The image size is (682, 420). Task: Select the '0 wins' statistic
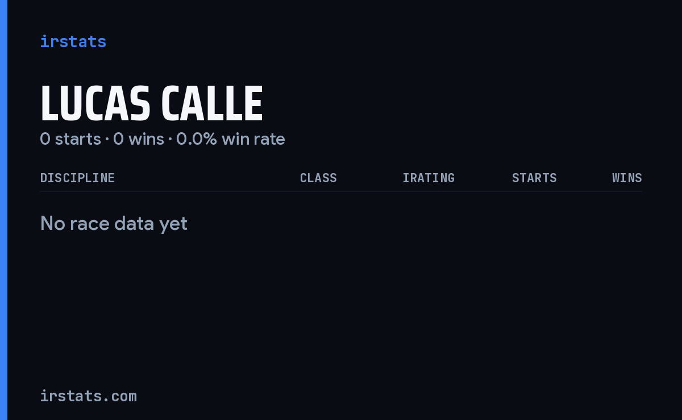point(139,139)
